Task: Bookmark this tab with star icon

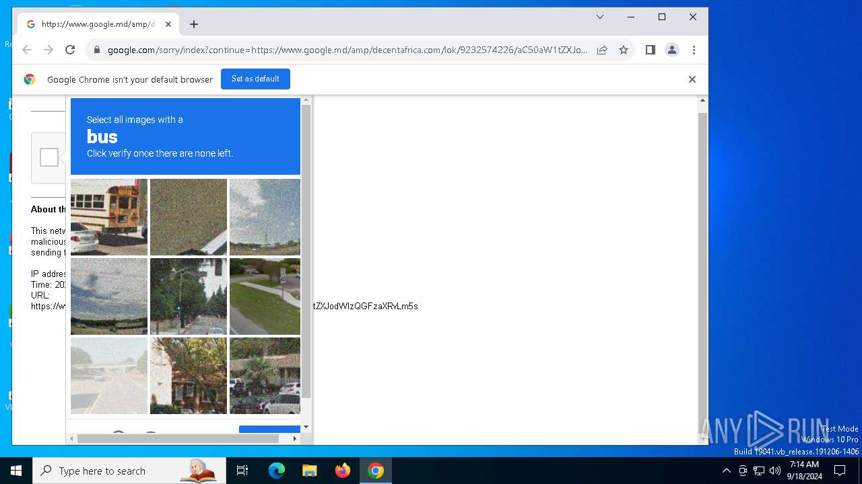Action: (x=624, y=50)
